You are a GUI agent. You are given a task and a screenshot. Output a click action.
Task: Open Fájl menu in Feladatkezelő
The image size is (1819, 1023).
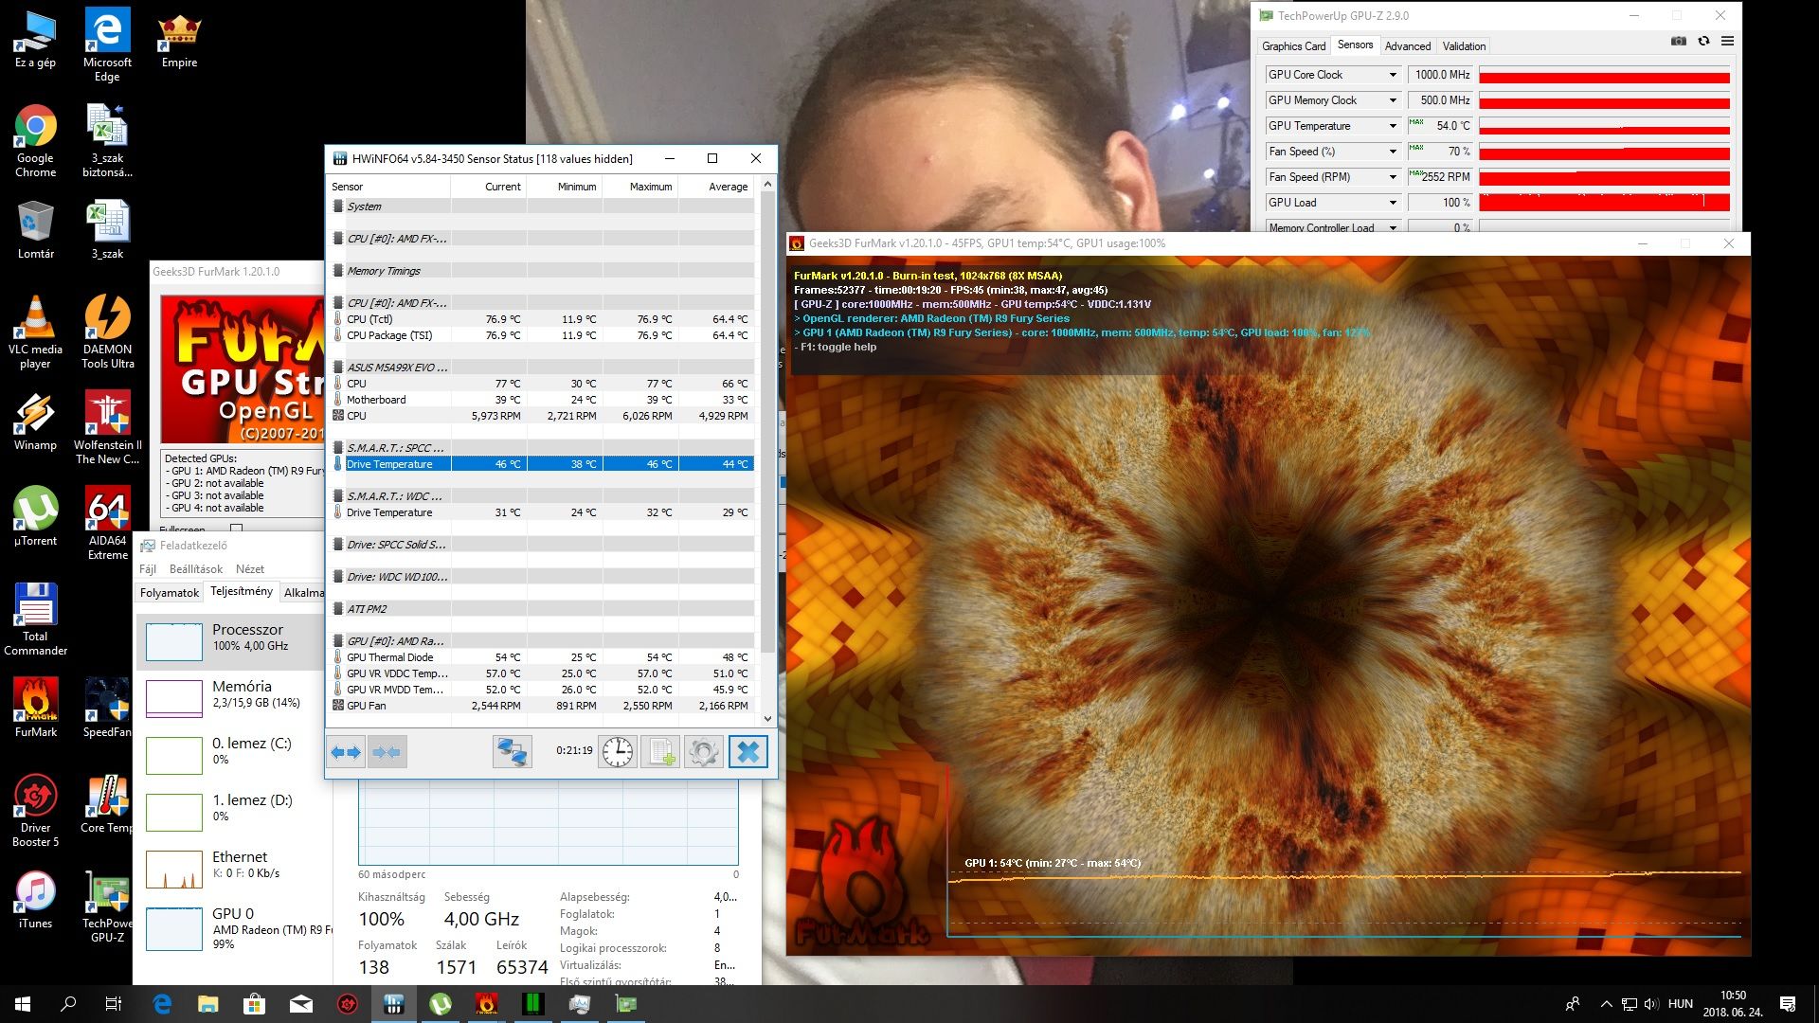point(148,569)
